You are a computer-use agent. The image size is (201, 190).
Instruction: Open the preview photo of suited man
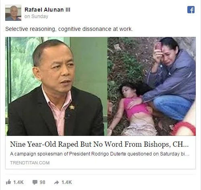56,86
